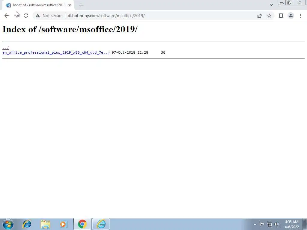Open Action Center flag icon in tray
Image resolution: width=307 pixels, height=230 pixels.
[262, 224]
